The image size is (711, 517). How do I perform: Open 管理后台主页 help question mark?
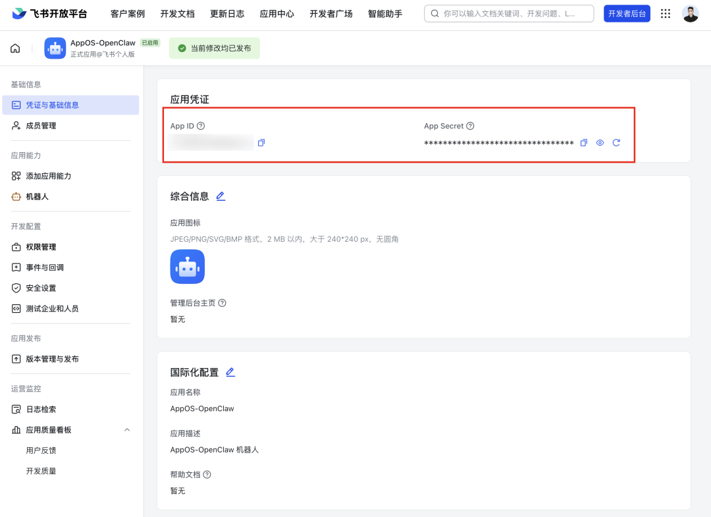click(x=222, y=303)
